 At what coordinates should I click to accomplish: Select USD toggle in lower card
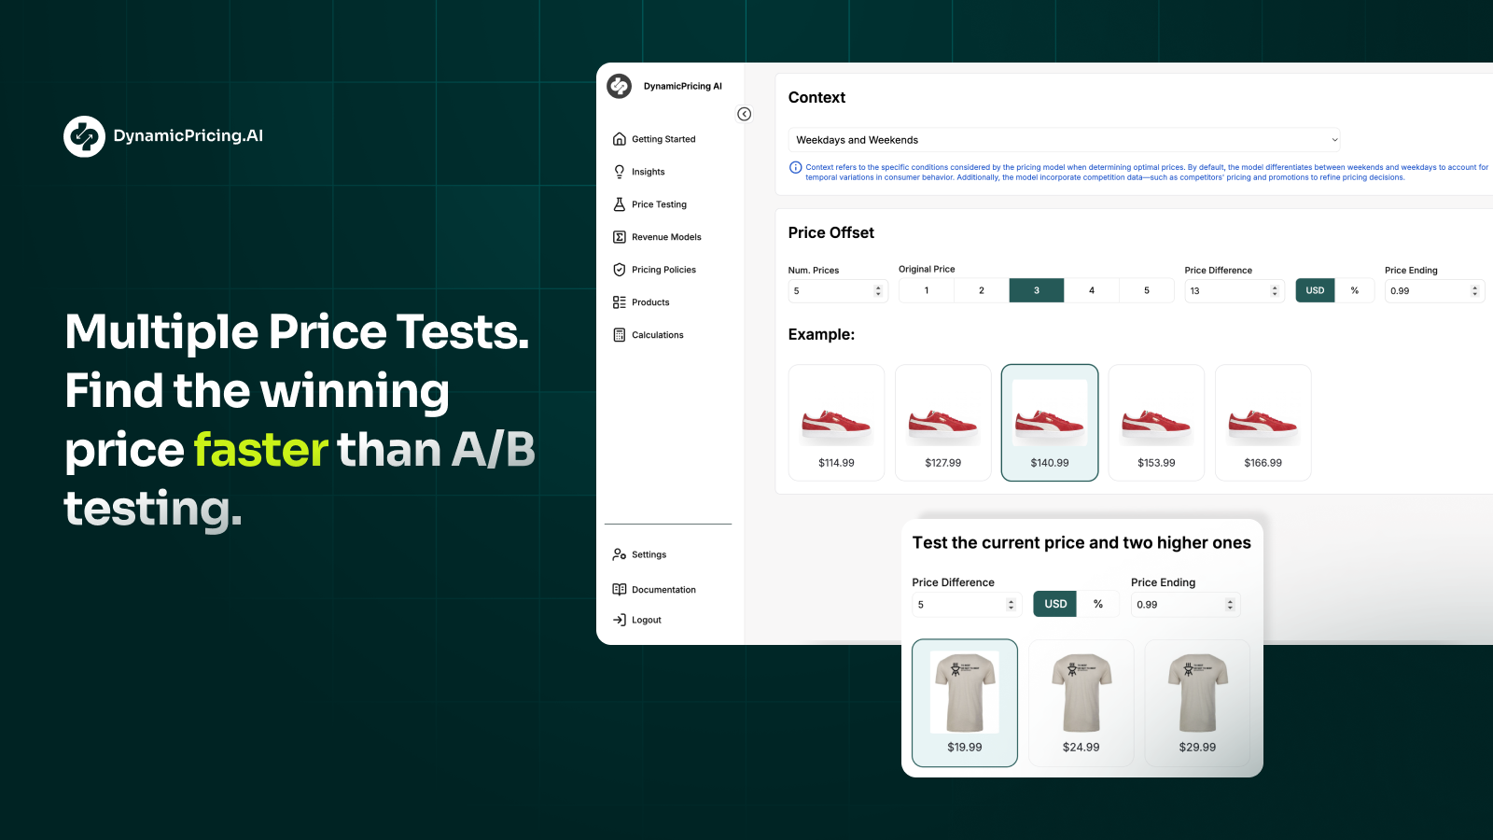click(x=1055, y=604)
